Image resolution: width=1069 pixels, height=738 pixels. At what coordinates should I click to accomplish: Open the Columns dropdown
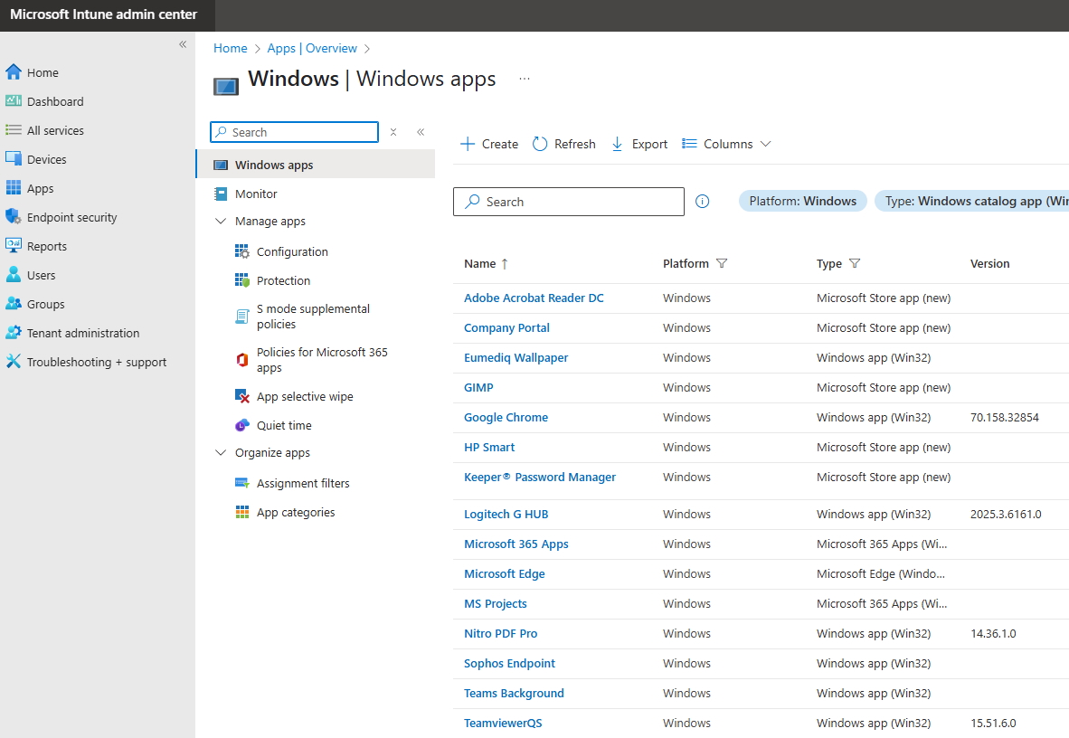coord(727,144)
